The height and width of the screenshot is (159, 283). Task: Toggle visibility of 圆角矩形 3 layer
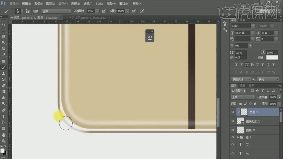coord(233,121)
